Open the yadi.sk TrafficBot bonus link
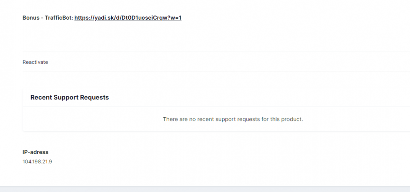The height and width of the screenshot is (192, 410). [x=128, y=18]
